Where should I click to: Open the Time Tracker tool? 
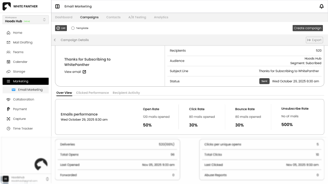(23, 129)
